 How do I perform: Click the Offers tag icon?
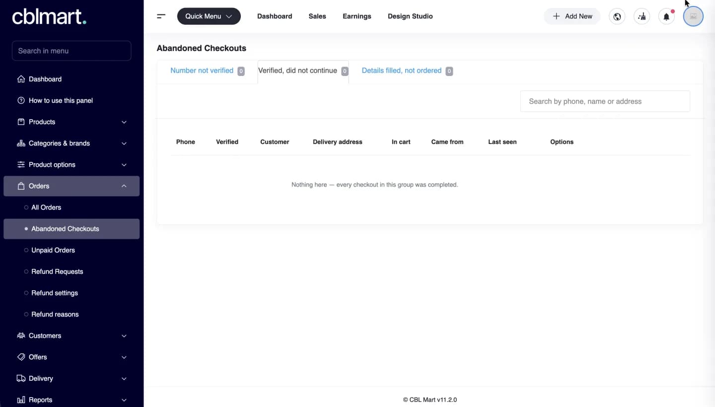pyautogui.click(x=21, y=357)
